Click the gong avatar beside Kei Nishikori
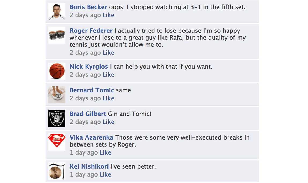Viewport: 308px width, 183px height. pos(57,171)
